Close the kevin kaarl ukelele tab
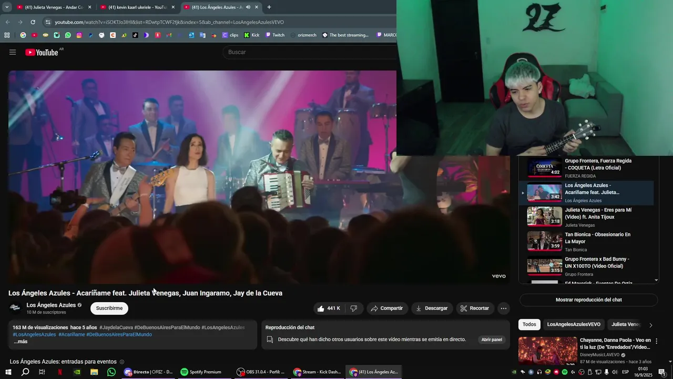 point(173,7)
